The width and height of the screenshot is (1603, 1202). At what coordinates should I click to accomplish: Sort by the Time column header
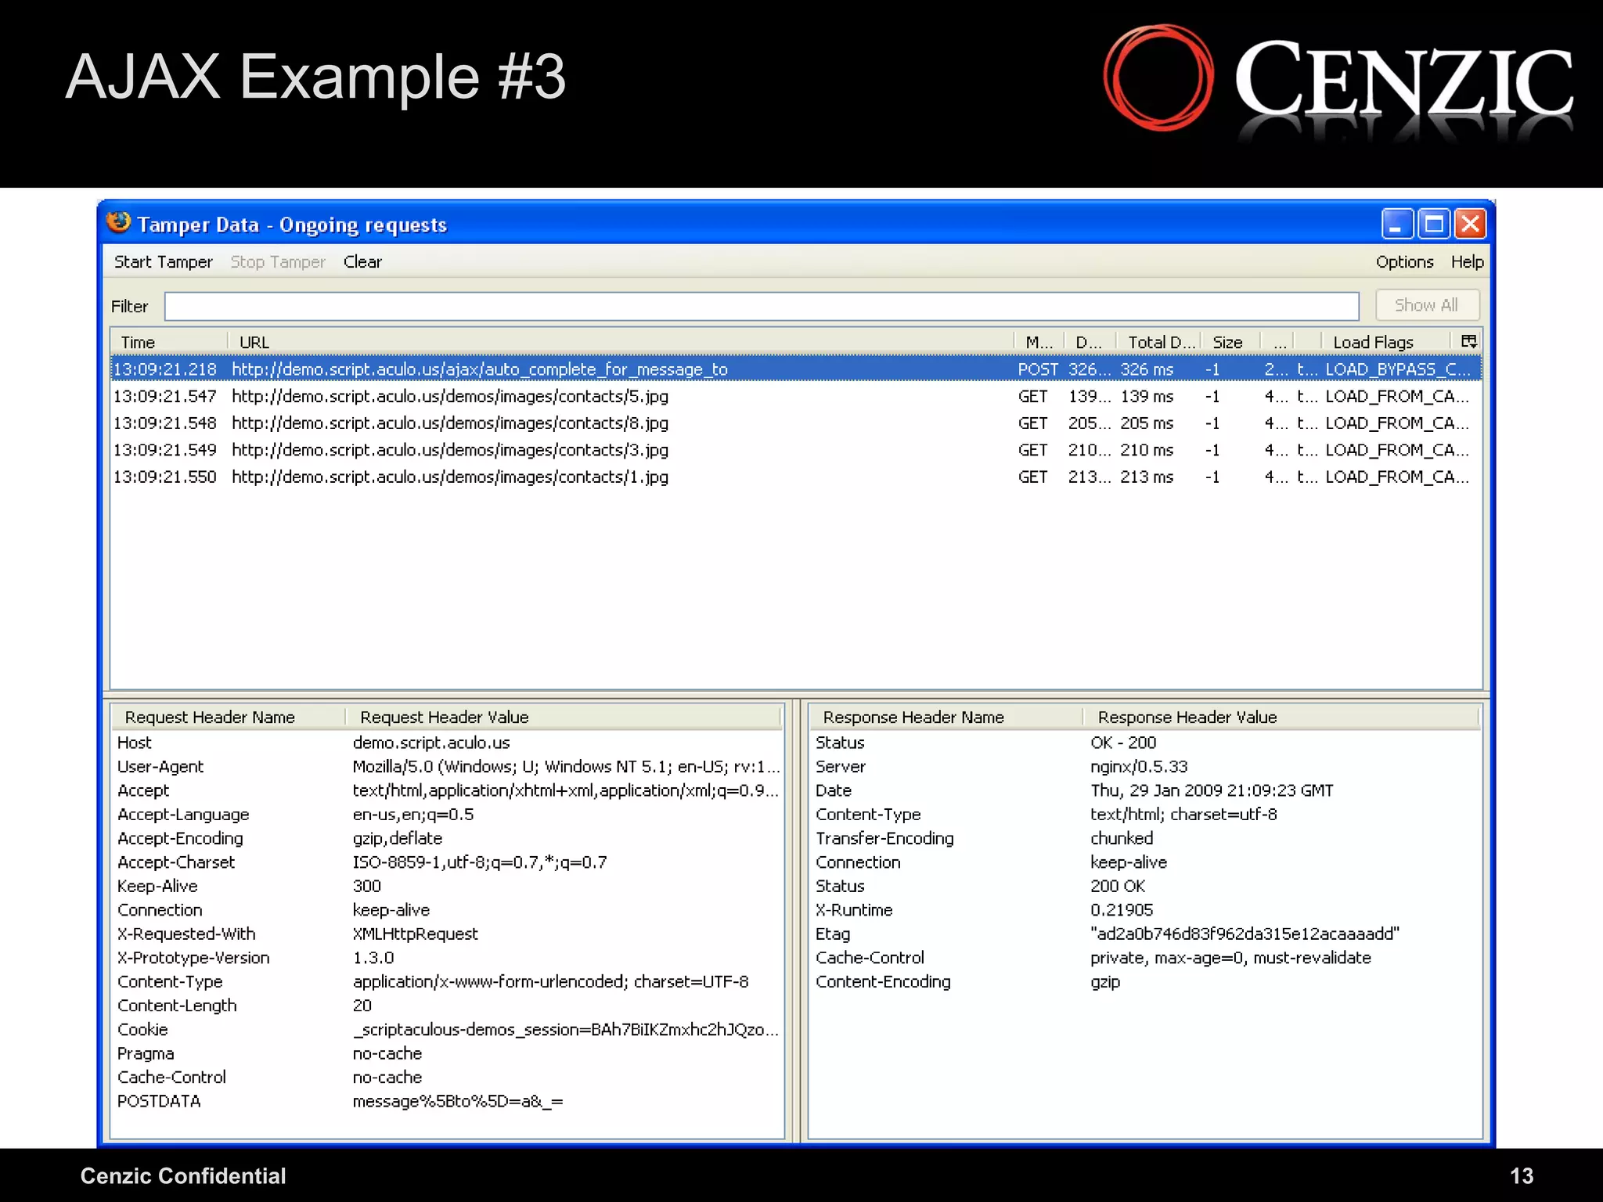(x=169, y=342)
